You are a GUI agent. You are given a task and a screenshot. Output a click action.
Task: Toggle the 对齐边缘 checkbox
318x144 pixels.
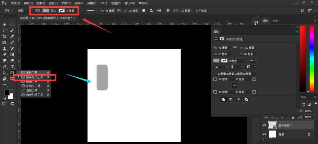pos(193,10)
